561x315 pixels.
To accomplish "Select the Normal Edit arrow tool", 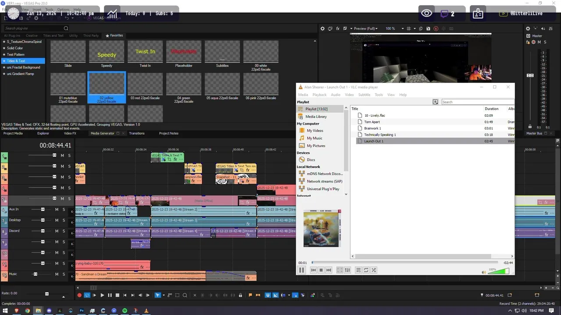I will tap(157, 295).
